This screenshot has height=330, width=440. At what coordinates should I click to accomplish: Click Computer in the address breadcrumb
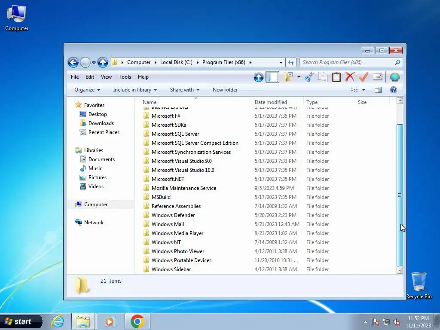(139, 62)
